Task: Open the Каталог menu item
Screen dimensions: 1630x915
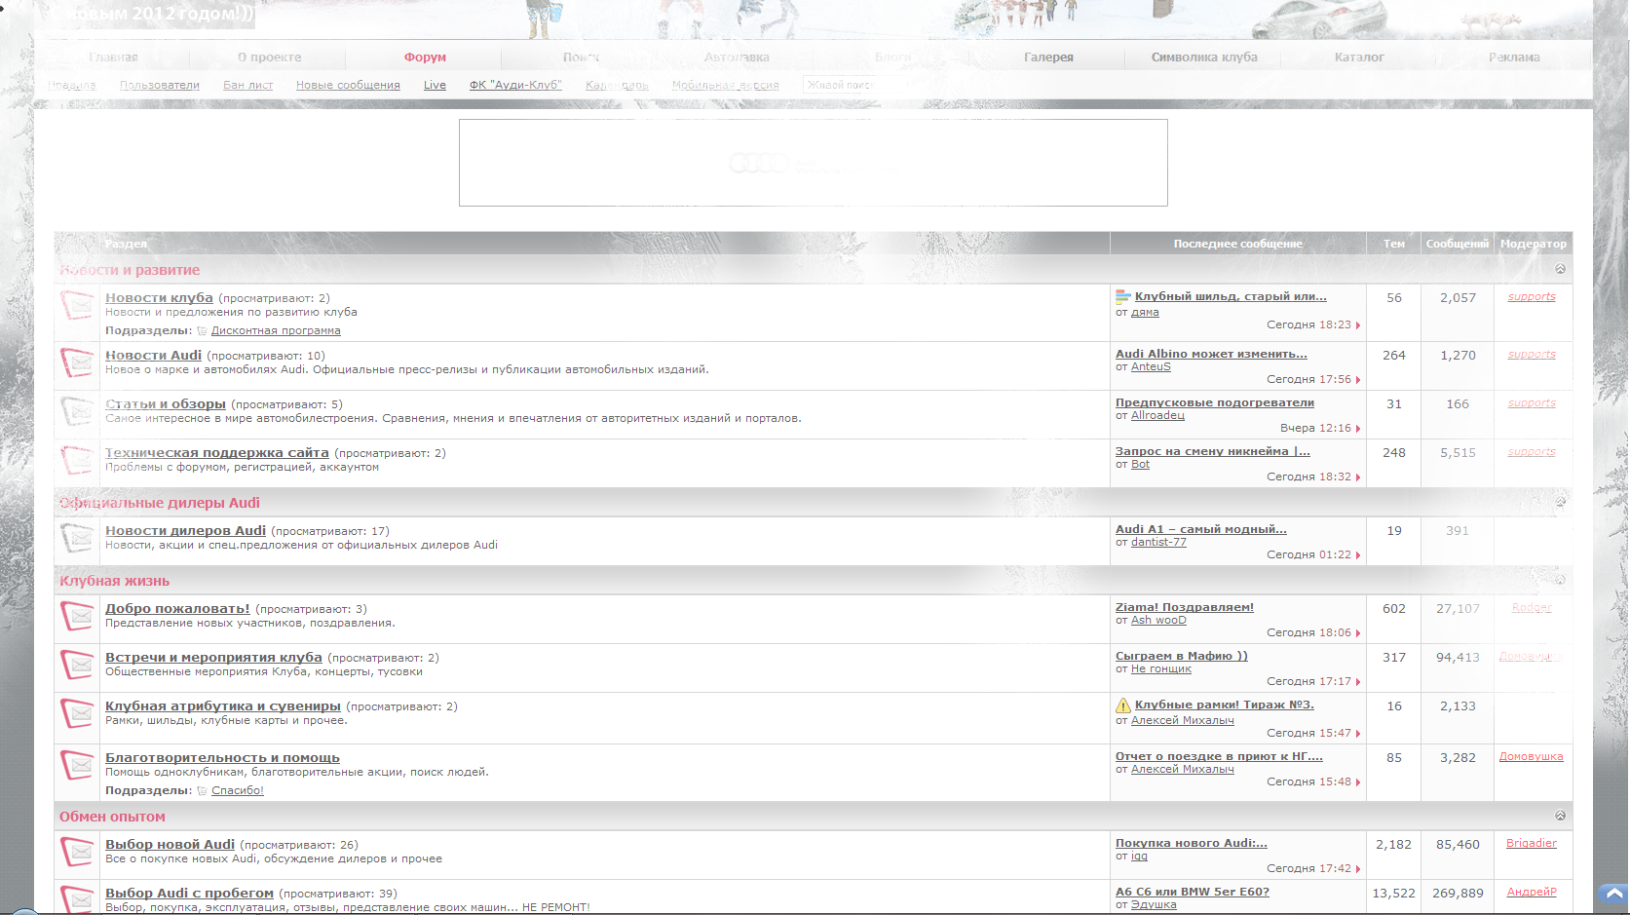Action: (x=1359, y=57)
